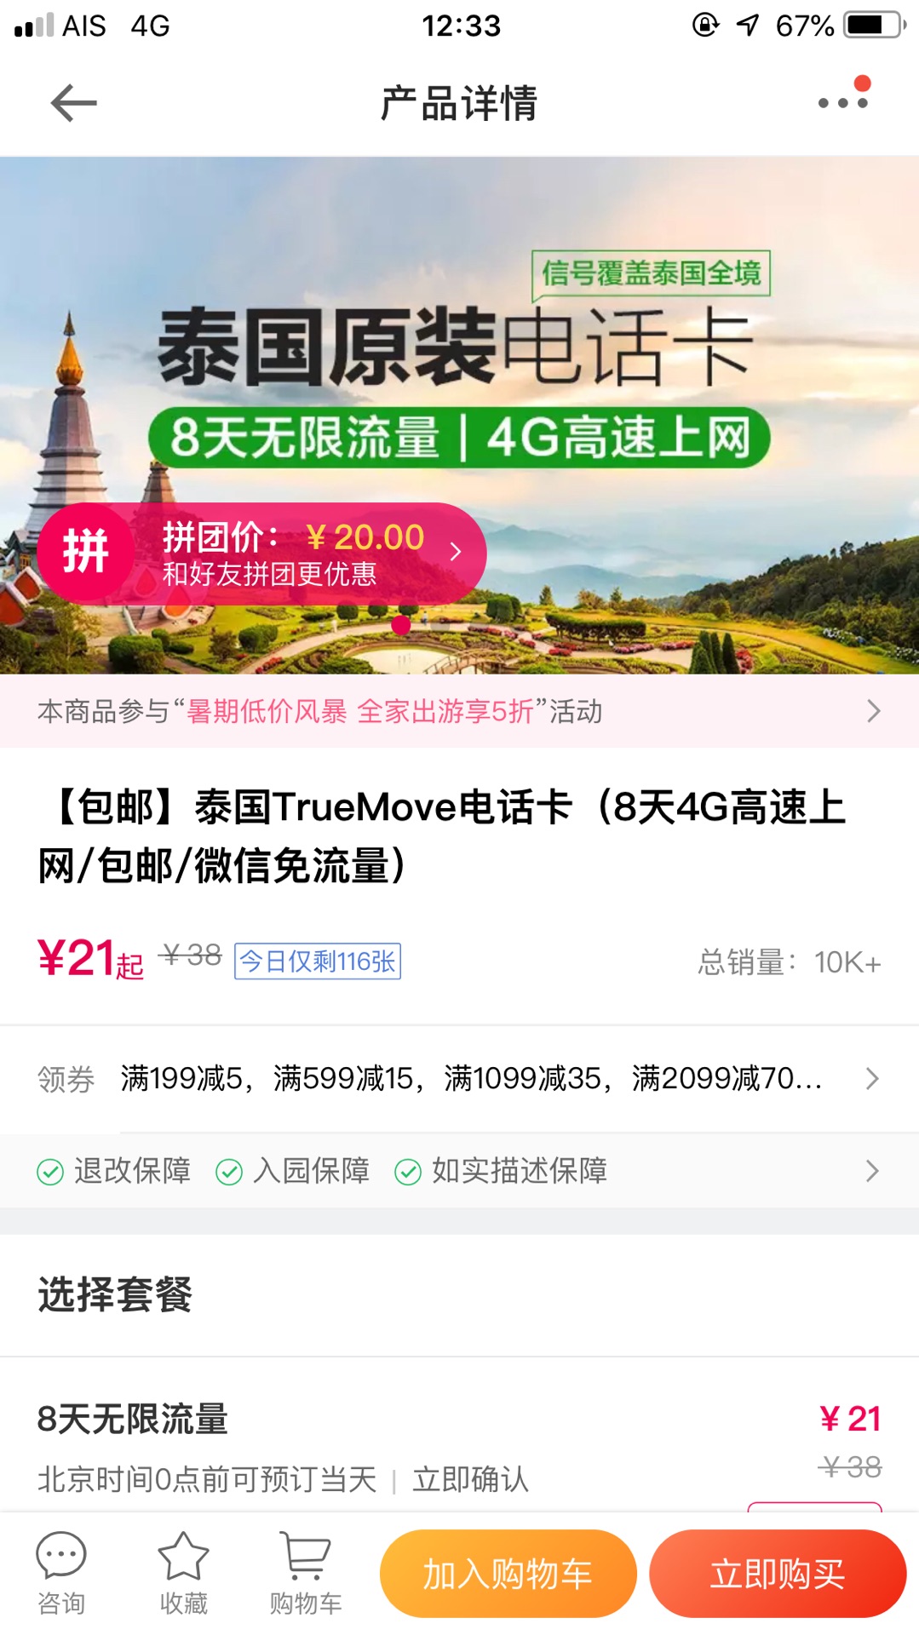
Task: Open the three-dot more menu
Action: pyautogui.click(x=843, y=102)
